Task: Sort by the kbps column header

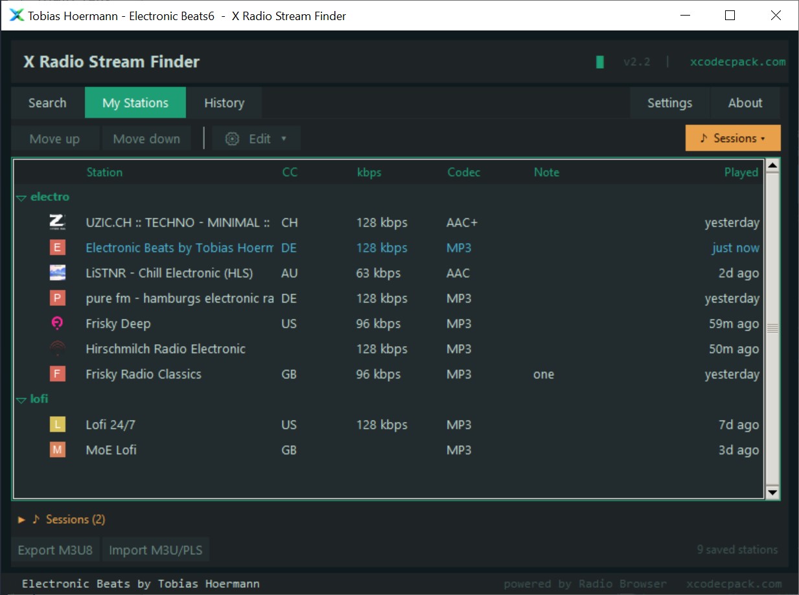Action: tap(369, 172)
